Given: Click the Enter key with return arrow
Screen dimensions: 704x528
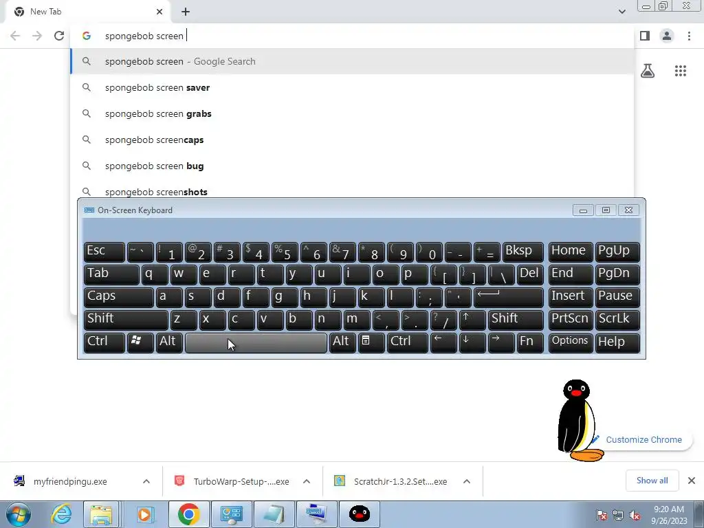Looking at the screenshot, I should 508,297.
